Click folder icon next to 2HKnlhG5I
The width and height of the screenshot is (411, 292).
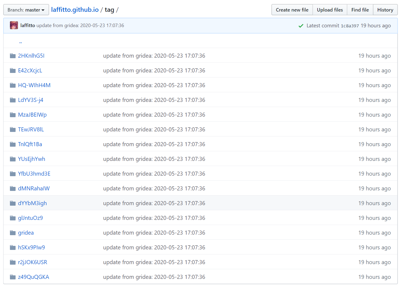pos(13,56)
